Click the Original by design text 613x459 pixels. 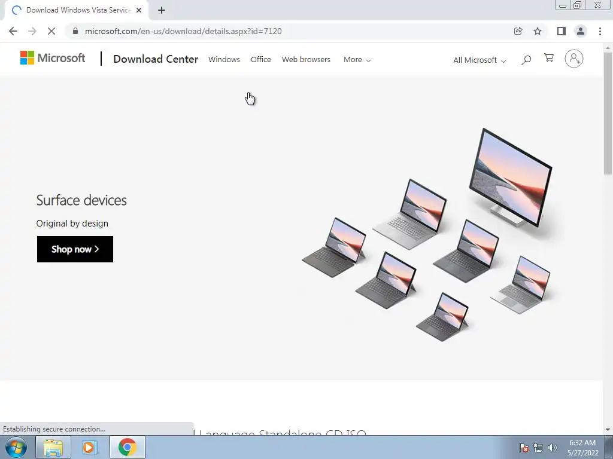pos(72,224)
